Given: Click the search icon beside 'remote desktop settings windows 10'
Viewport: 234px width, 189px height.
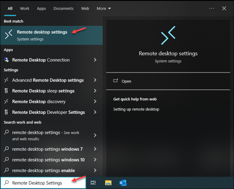Looking at the screenshot, I should coord(6,159).
